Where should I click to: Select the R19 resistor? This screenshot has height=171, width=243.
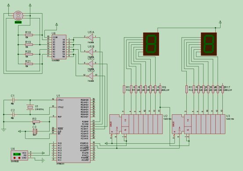29,45
